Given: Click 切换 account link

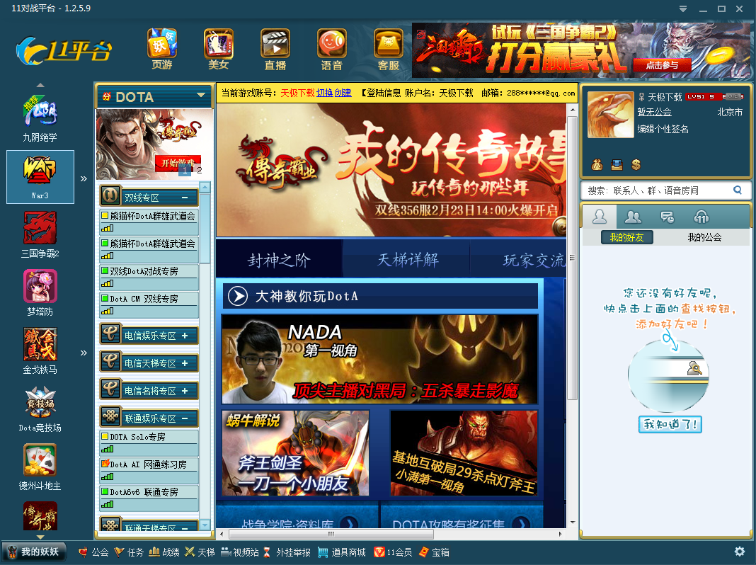Looking at the screenshot, I should pyautogui.click(x=324, y=93).
